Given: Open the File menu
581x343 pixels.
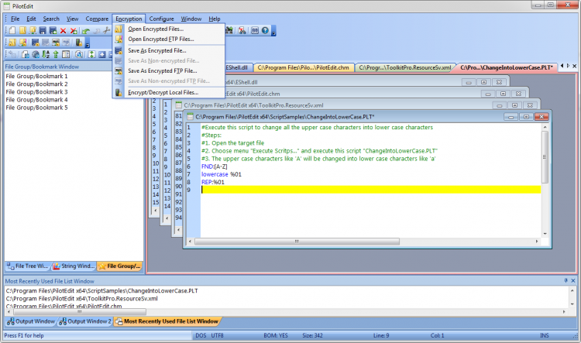Looking at the screenshot, I should [x=15, y=19].
